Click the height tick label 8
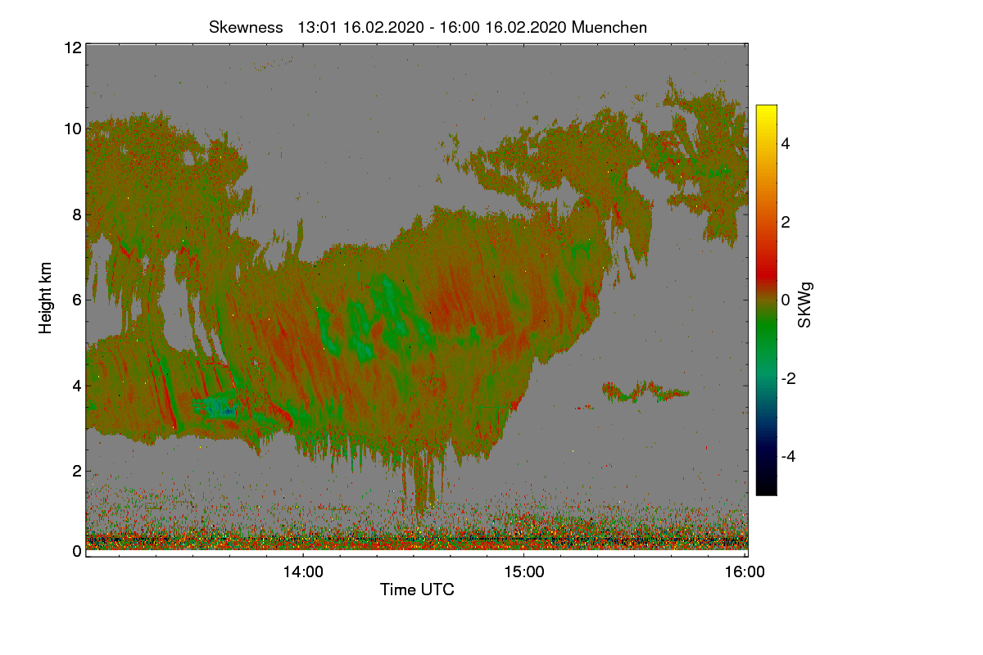 pyautogui.click(x=77, y=215)
